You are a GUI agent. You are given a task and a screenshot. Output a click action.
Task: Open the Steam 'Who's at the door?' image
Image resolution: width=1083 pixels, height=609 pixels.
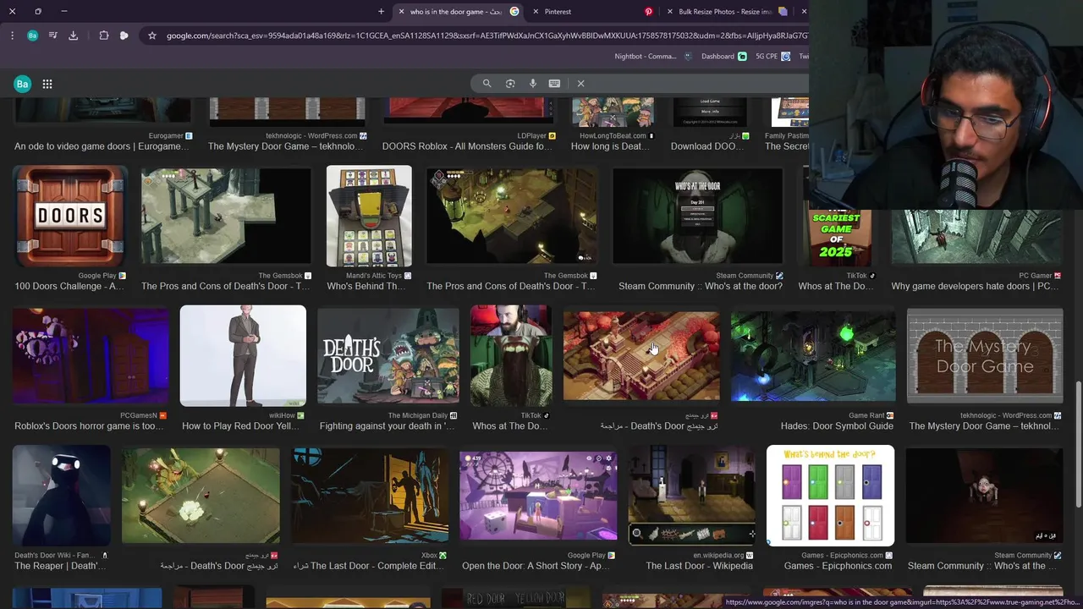click(697, 216)
